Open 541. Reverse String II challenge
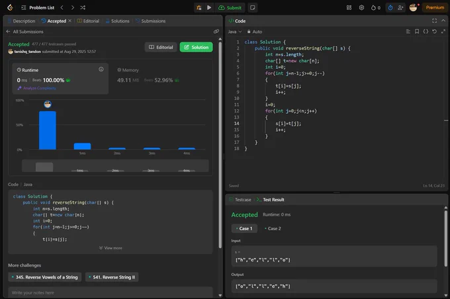 click(x=112, y=277)
